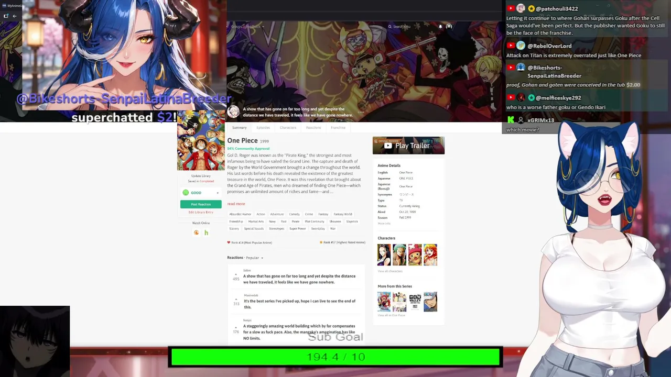Open the Hulu watch online icon
This screenshot has height=377, width=671.
pos(206,232)
